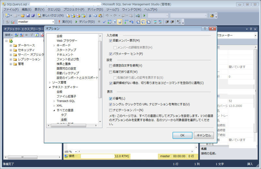Image resolution: width=261 pixels, height=169 pixels.
Task: Click the Refresh icon in Object Explorer toolbar
Action: tap(37, 35)
